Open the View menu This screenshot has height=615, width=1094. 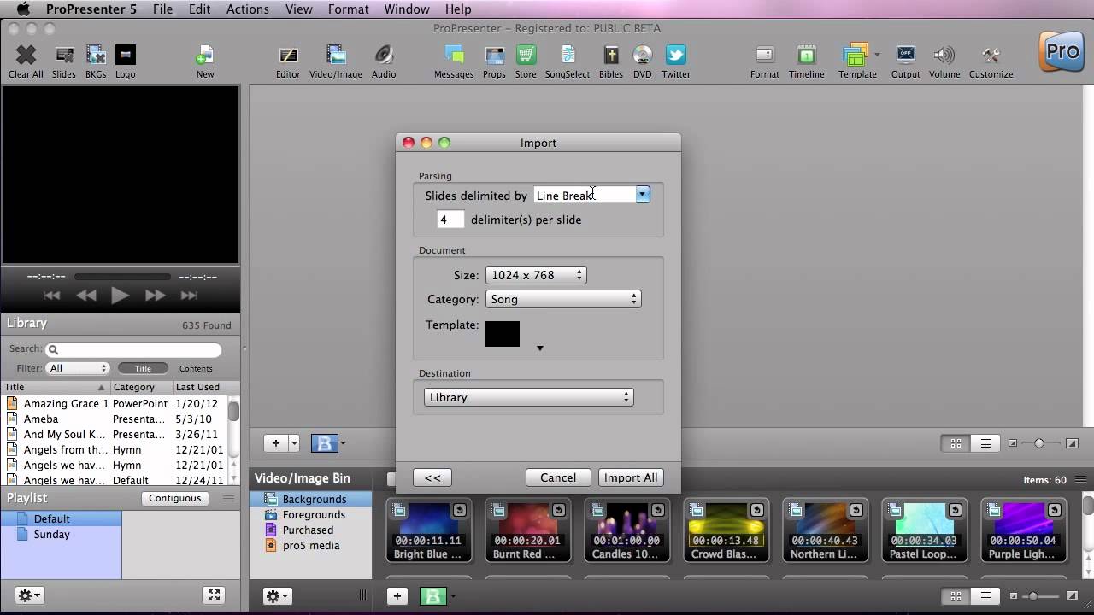pos(299,9)
